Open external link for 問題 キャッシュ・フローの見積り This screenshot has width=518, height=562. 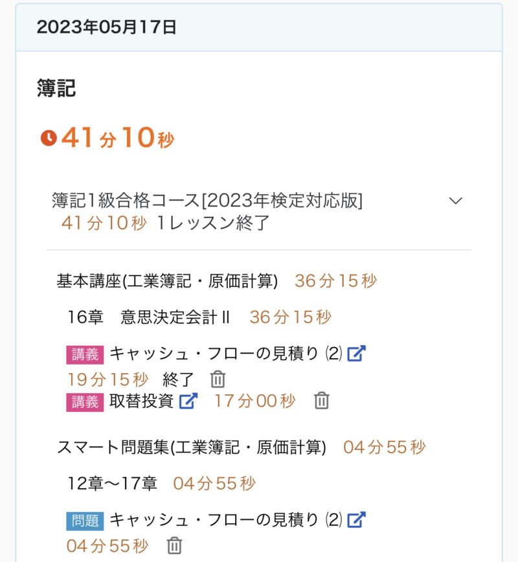pos(357,519)
